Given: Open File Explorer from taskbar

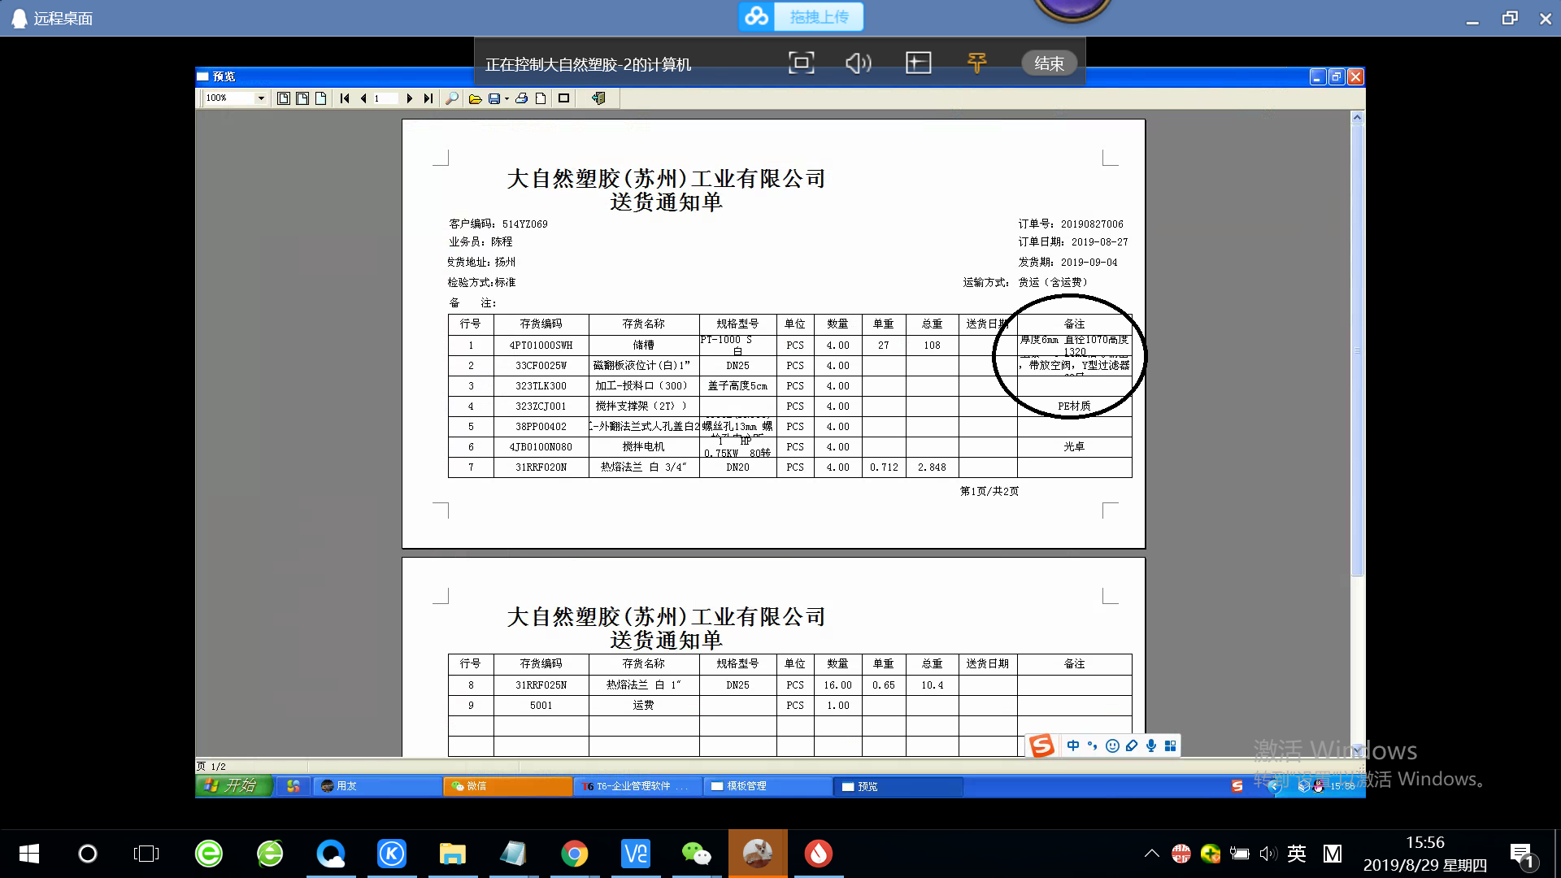Looking at the screenshot, I should point(453,854).
